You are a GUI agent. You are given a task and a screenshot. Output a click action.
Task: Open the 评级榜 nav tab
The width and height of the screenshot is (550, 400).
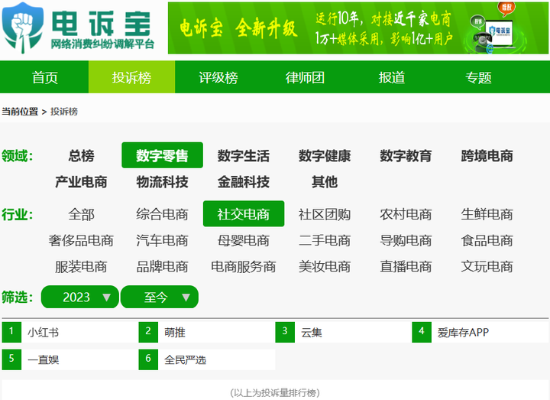(x=218, y=77)
